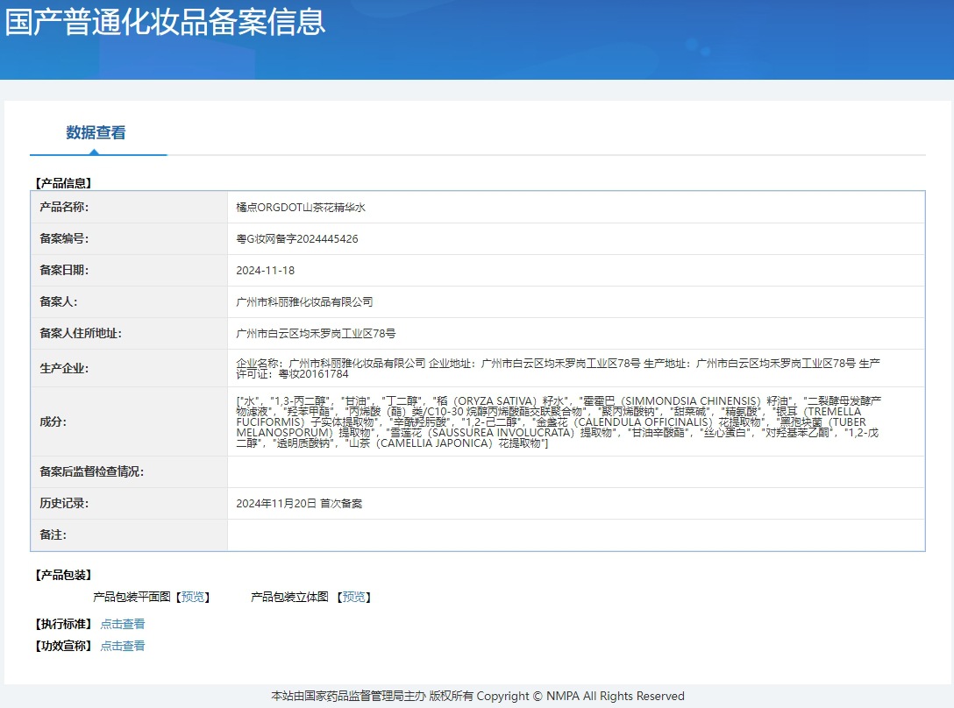Viewport: 954px width, 708px height.
Task: Click the page title 国产普通化妆品备案信息
Action: pyautogui.click(x=165, y=22)
